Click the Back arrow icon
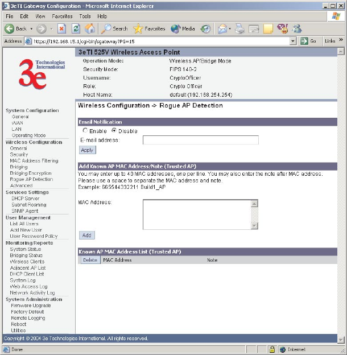The image size is (347, 355). click(9, 29)
